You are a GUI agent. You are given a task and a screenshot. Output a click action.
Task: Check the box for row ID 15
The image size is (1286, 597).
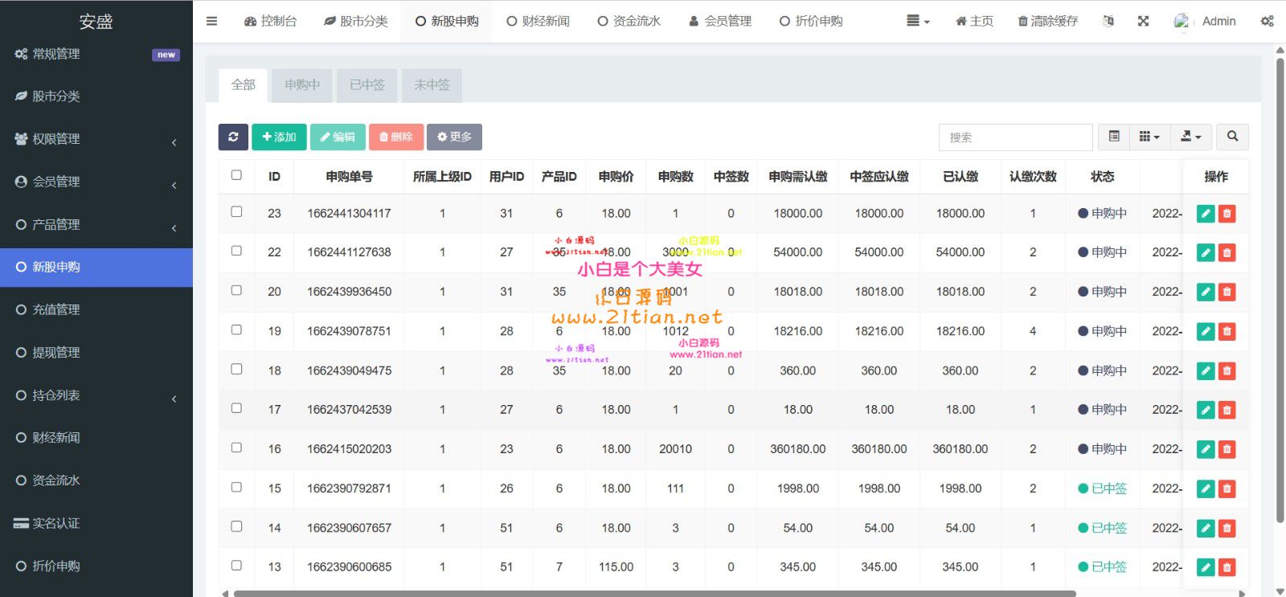[236, 486]
